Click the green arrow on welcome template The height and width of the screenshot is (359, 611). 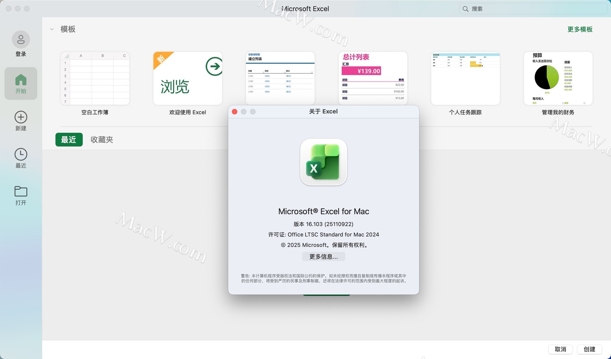(214, 66)
